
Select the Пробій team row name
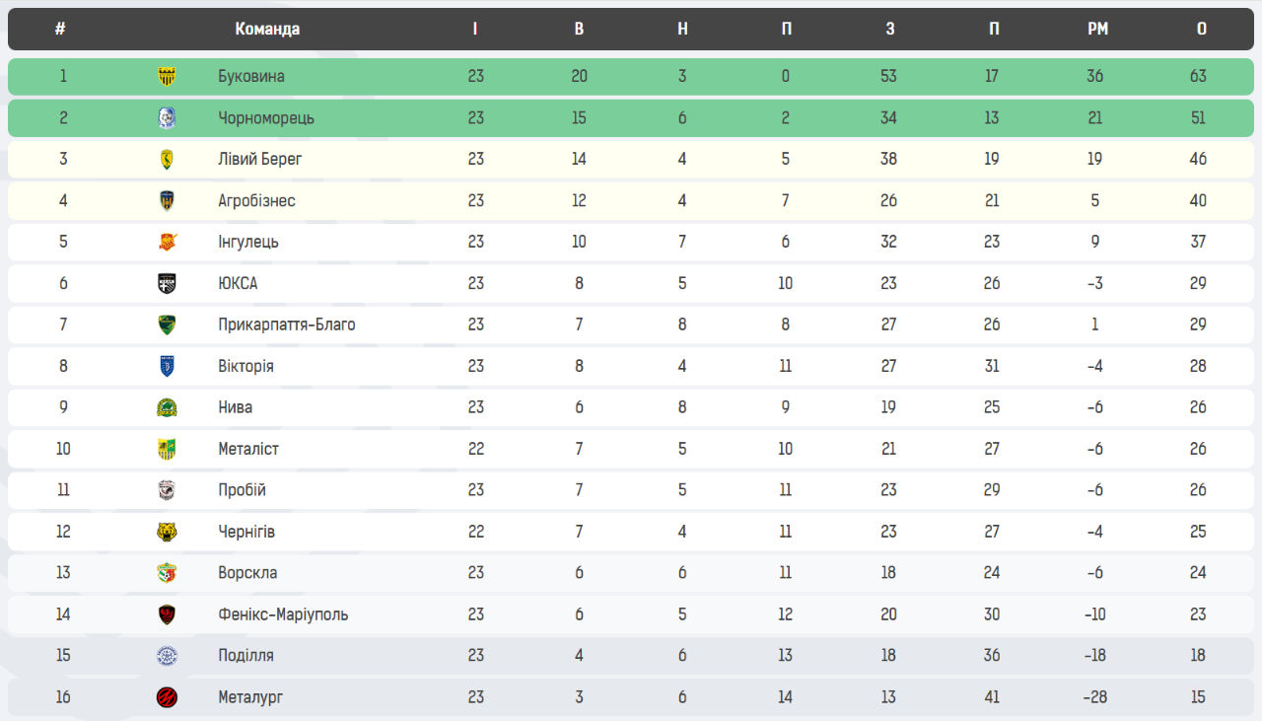coord(242,491)
